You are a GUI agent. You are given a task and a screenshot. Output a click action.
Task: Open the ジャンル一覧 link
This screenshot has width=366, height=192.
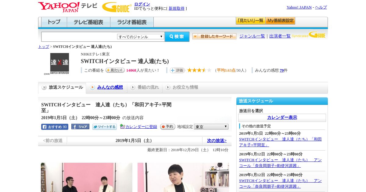pyautogui.click(x=252, y=36)
